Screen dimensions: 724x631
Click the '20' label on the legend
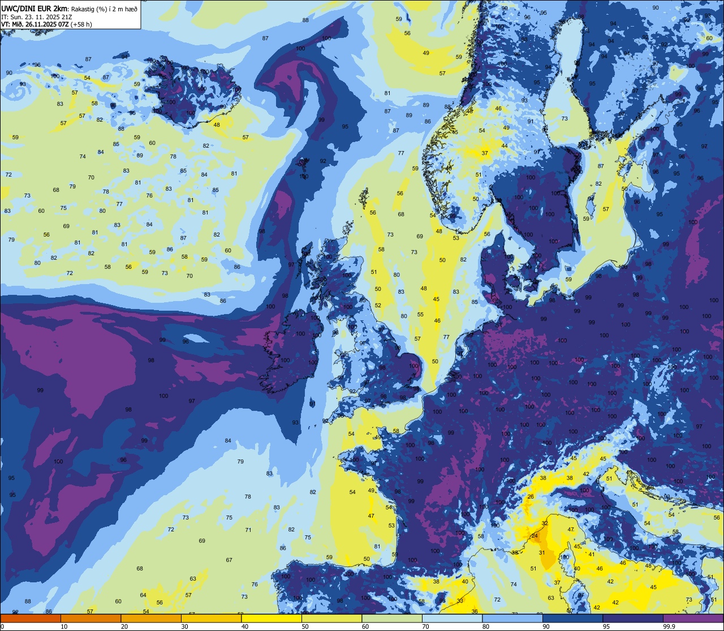pos(124,626)
